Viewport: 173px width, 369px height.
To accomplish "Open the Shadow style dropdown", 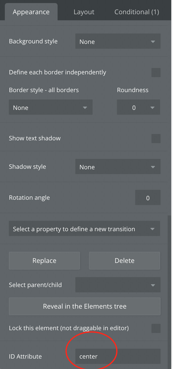I will pyautogui.click(x=118, y=167).
